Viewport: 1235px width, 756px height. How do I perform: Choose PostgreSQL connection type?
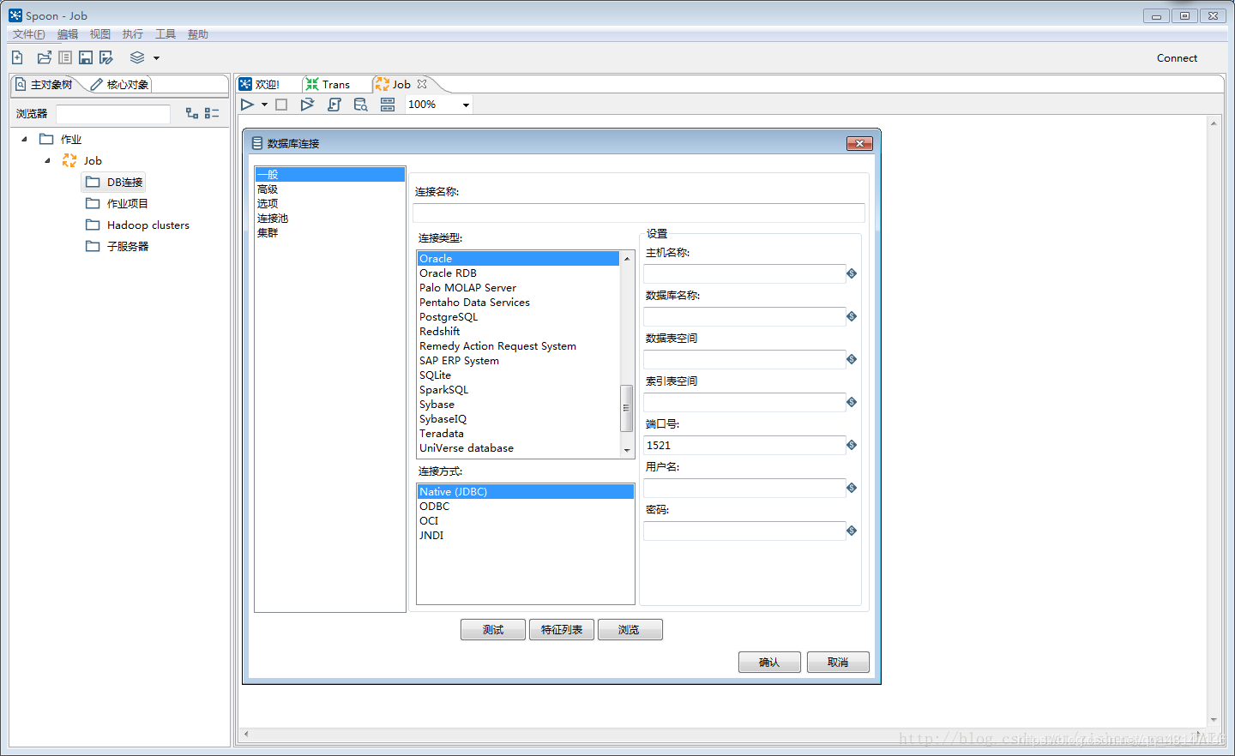point(518,317)
